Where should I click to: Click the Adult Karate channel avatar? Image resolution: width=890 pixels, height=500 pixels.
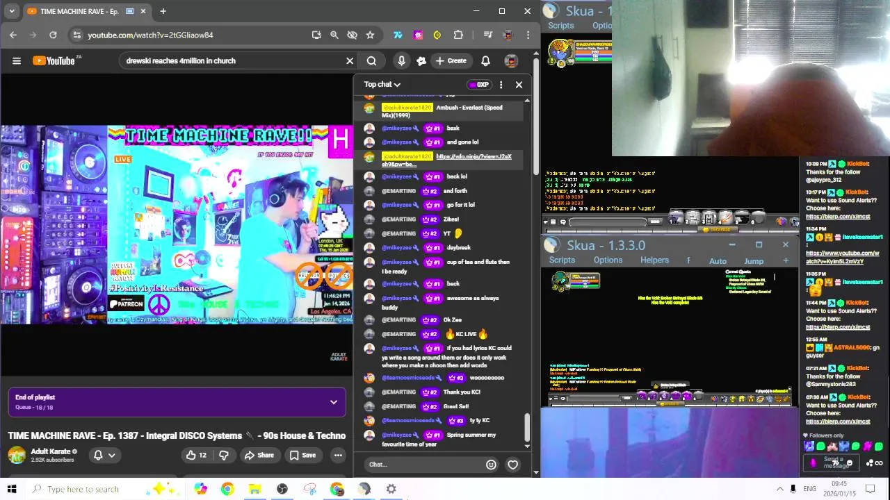pos(17,456)
